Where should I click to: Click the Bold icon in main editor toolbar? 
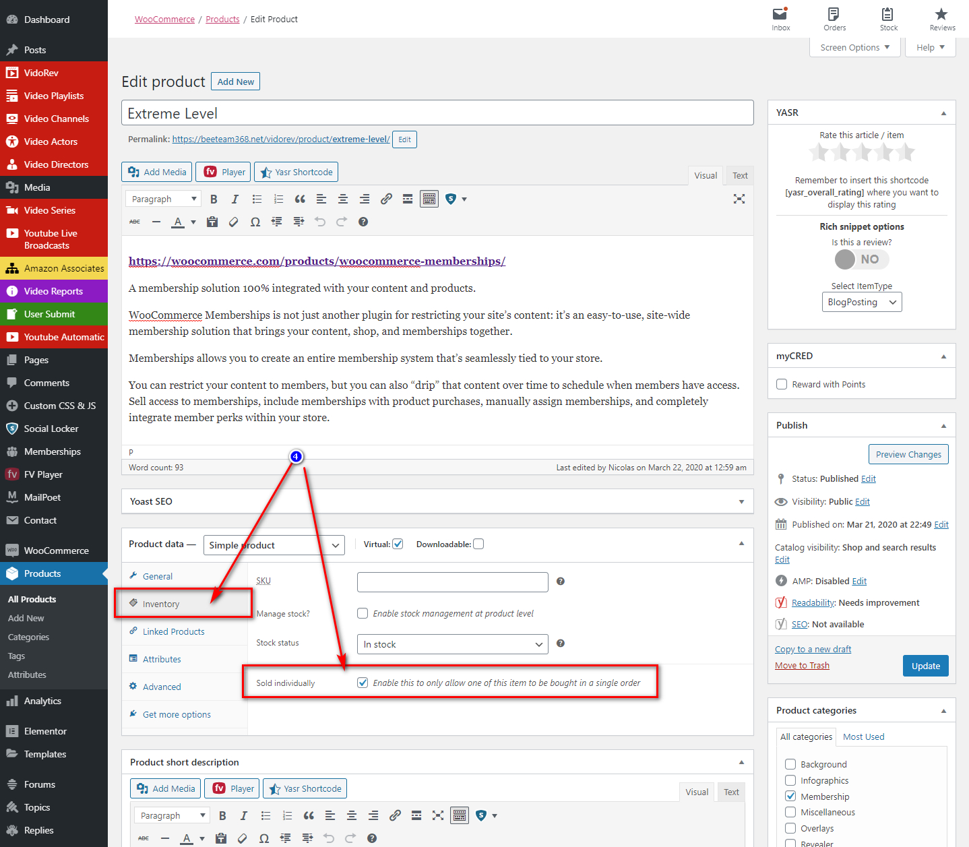click(214, 199)
